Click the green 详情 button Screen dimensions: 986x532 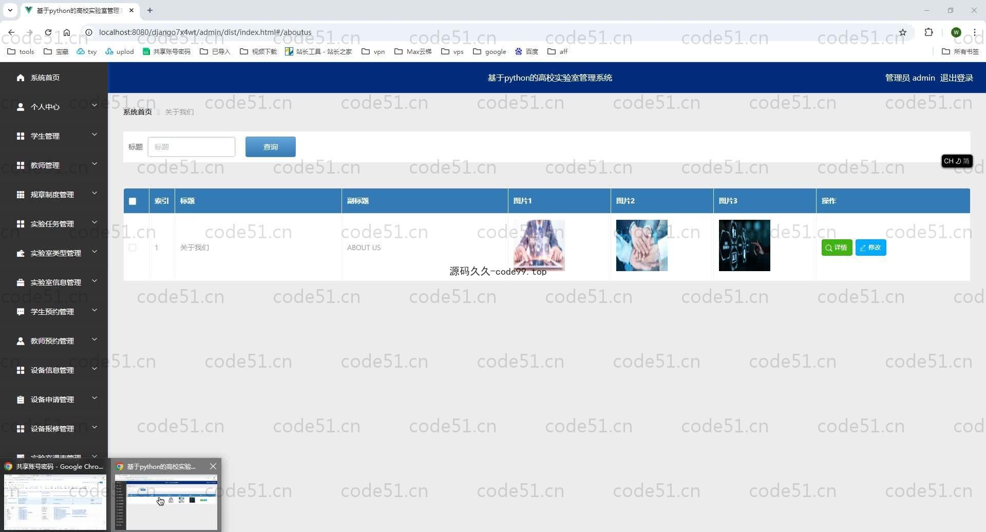837,248
